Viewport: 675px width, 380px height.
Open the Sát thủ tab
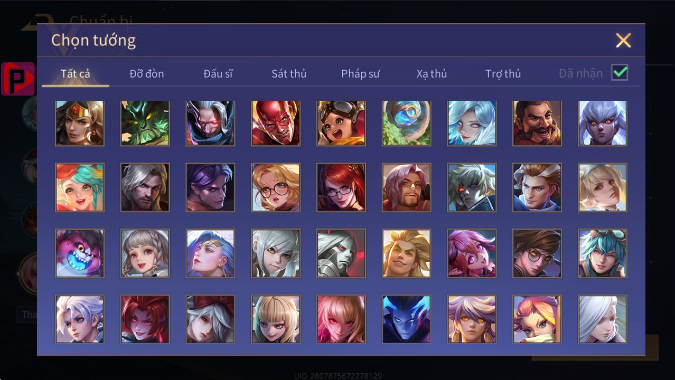click(289, 74)
